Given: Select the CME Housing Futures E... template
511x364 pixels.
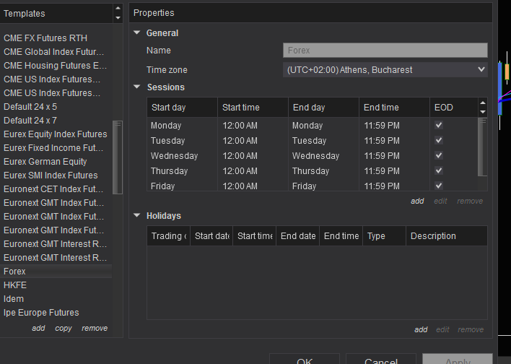Looking at the screenshot, I should point(56,65).
